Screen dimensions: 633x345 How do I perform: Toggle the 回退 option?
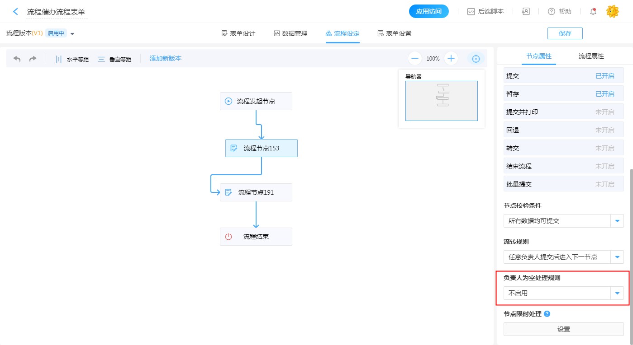coord(604,130)
